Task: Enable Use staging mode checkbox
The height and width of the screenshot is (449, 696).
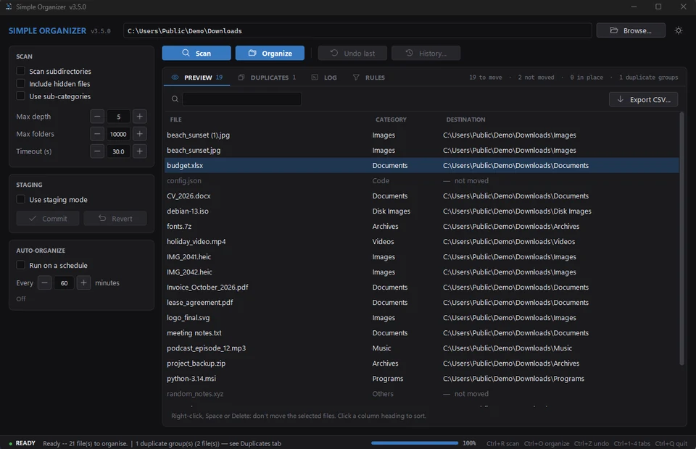Action: pos(20,199)
